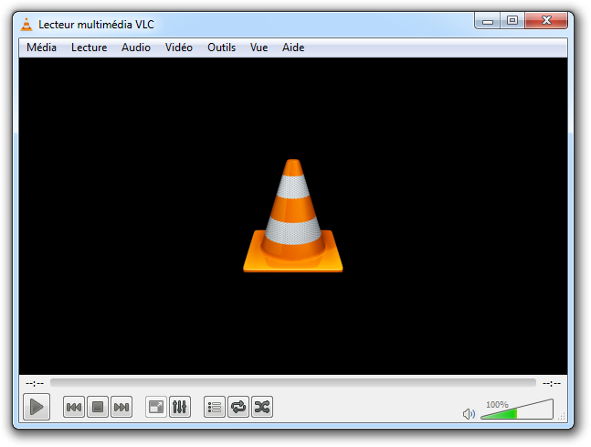Skip to the previous media track

(x=74, y=407)
